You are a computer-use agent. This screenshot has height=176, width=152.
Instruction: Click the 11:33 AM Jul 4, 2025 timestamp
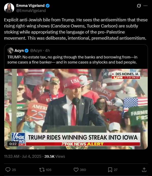(x=23, y=156)
